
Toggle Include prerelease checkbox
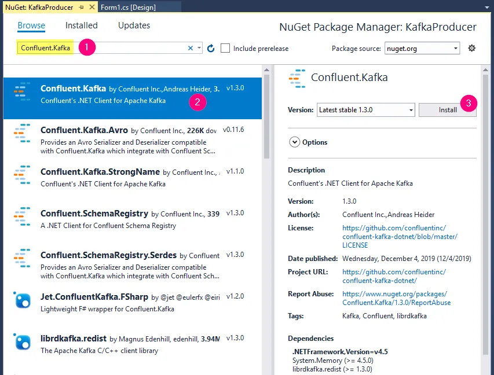click(225, 48)
